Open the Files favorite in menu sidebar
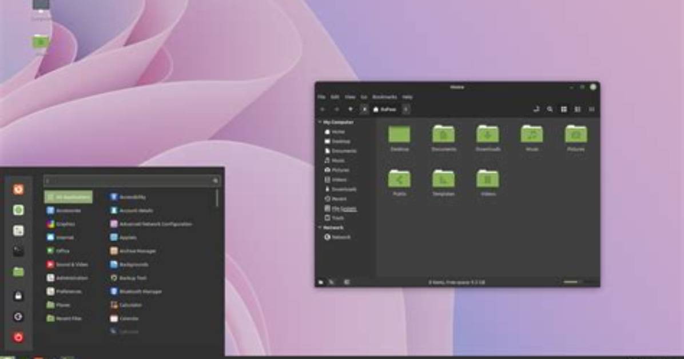Image resolution: width=684 pixels, height=359 pixels. [18, 272]
